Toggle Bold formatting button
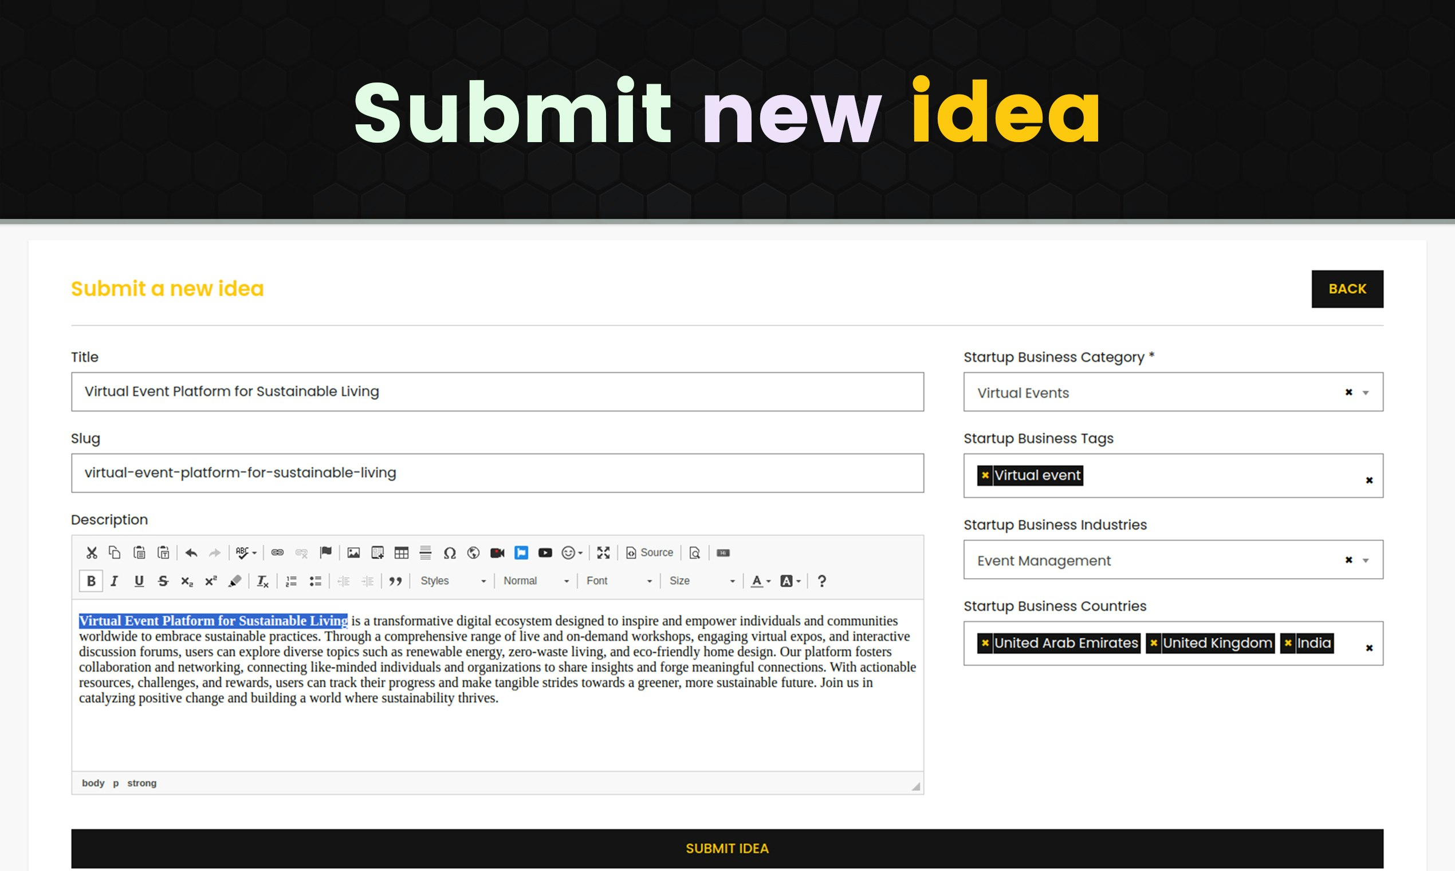This screenshot has height=871, width=1455. pyautogui.click(x=91, y=581)
